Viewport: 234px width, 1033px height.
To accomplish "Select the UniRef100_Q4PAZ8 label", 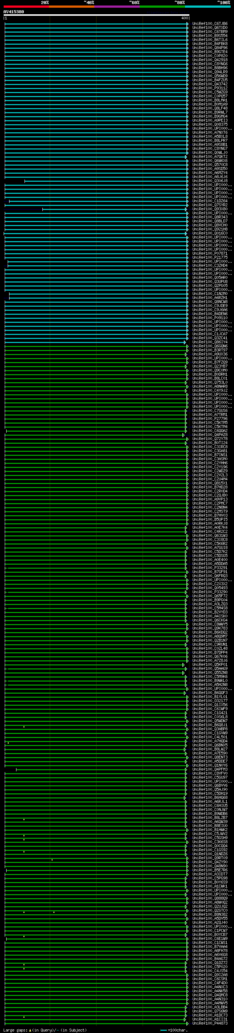I will [x=210, y=435].
